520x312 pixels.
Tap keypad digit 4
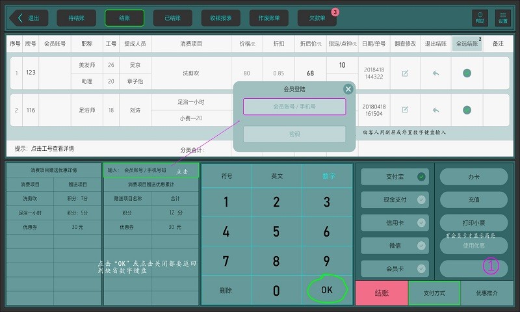[x=226, y=231]
